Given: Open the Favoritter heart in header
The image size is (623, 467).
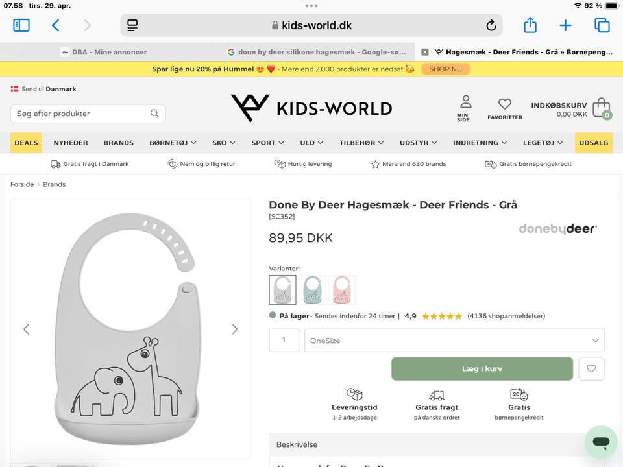Looking at the screenshot, I should point(504,108).
